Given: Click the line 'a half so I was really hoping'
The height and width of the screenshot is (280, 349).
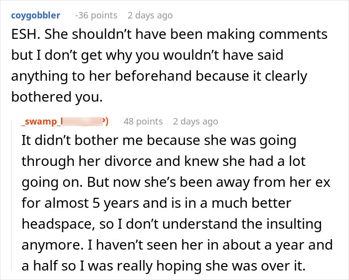Looking at the screenshot, I should [x=164, y=266].
